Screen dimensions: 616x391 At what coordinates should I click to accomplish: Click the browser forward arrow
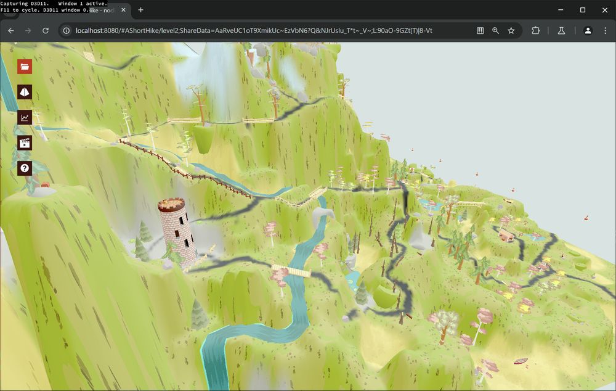[x=28, y=30]
